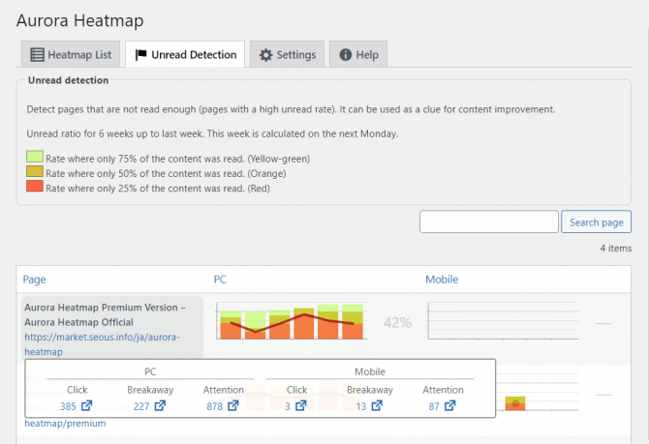Open the Heatmap List tab
Viewport: 649px width, 444px height.
tap(71, 54)
